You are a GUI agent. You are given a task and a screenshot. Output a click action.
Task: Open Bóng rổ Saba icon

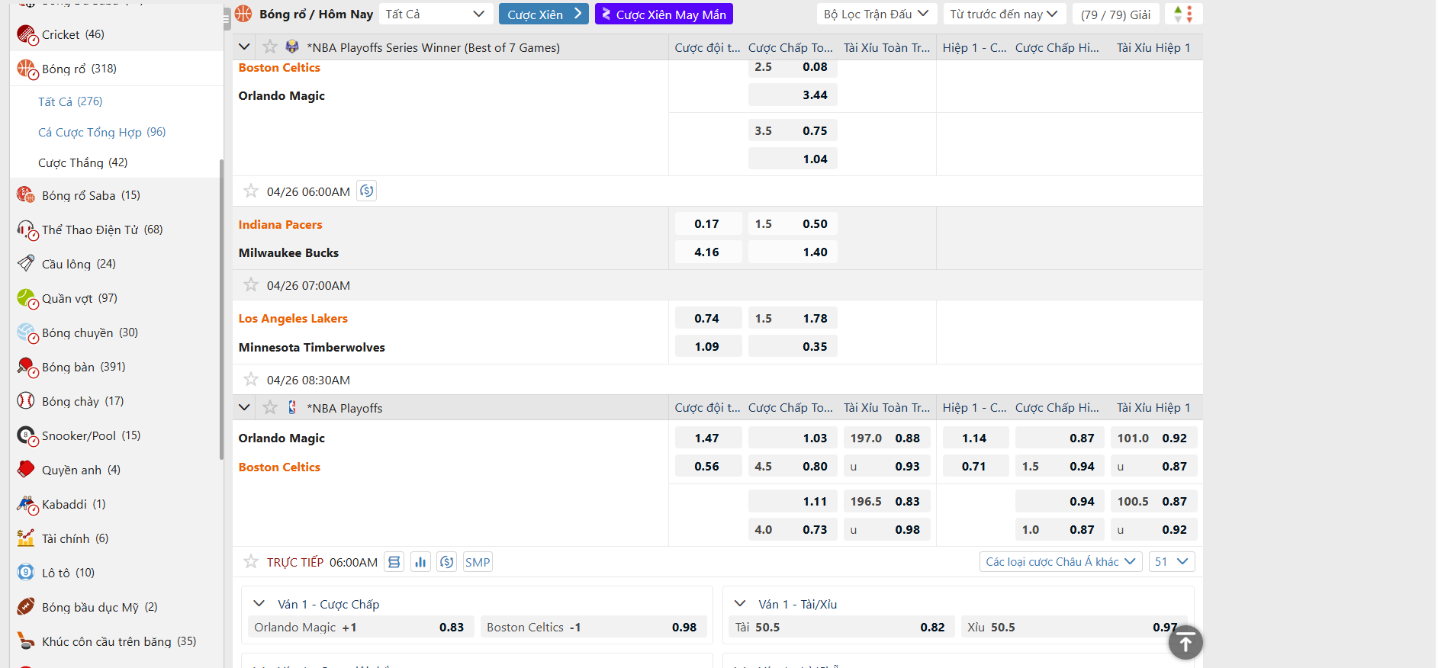point(26,195)
